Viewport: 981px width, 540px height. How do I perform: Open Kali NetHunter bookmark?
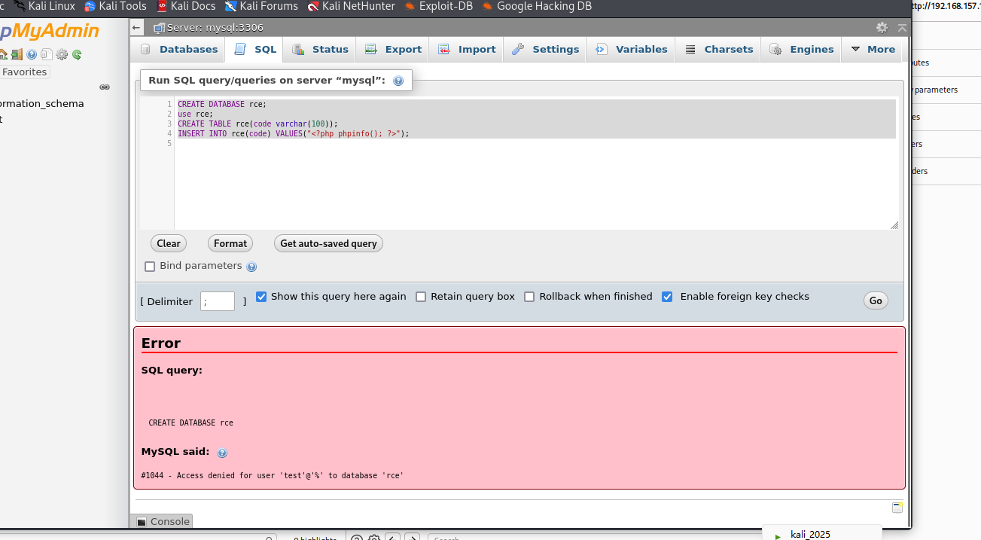[351, 6]
